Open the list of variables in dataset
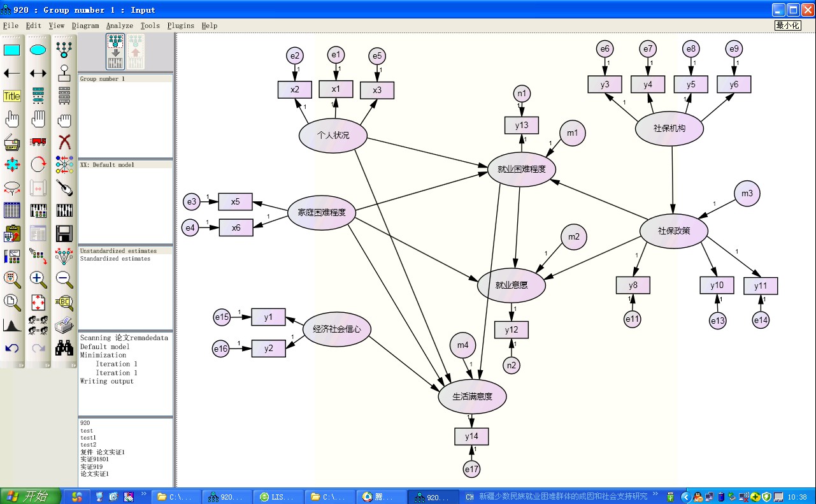 pos(64,96)
